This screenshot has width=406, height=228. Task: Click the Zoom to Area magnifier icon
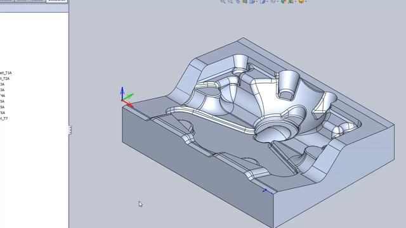point(230,1)
